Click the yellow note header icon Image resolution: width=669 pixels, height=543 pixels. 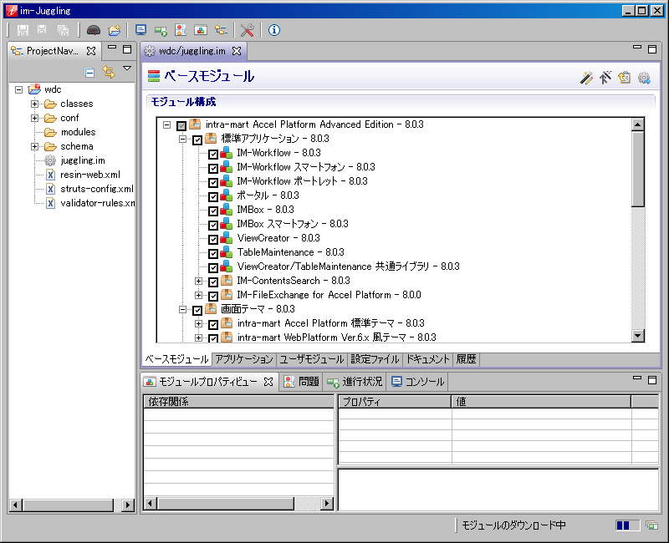625,78
